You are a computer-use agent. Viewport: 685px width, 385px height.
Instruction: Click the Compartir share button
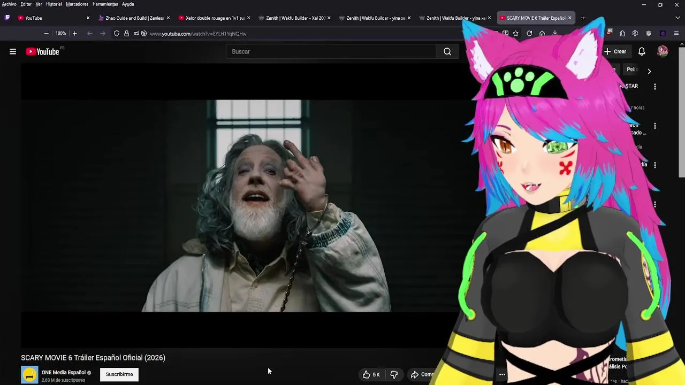423,374
